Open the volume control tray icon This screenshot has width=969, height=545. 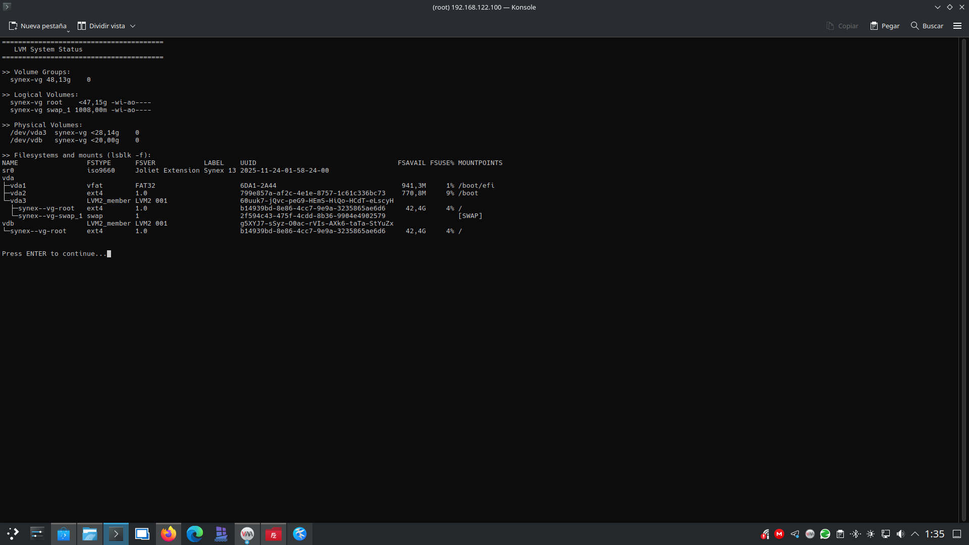point(900,534)
